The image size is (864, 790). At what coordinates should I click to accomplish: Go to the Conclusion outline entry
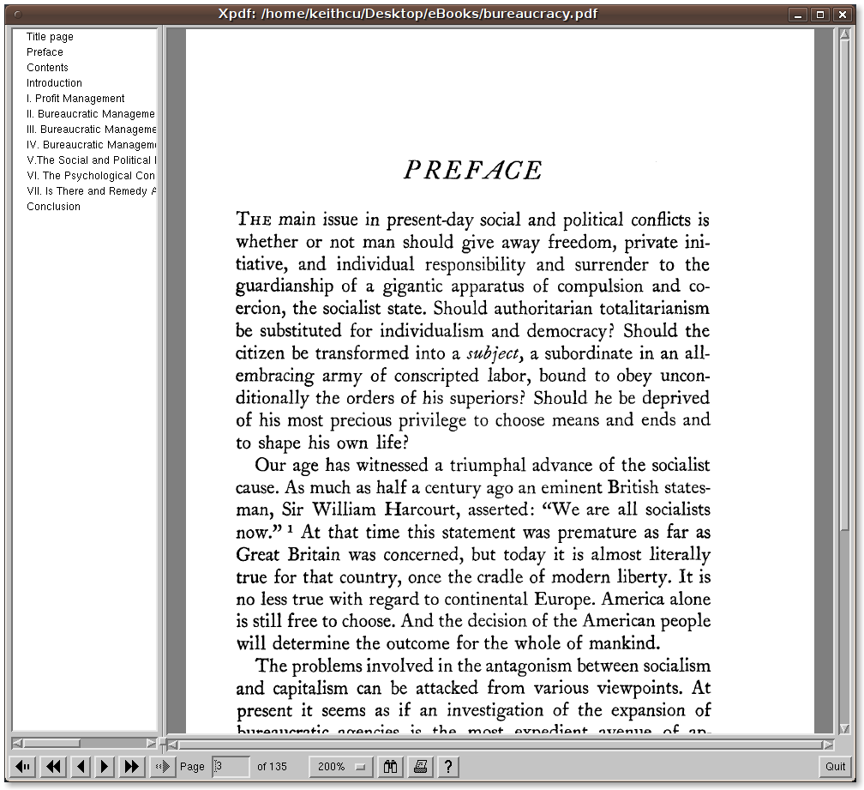pyautogui.click(x=53, y=207)
